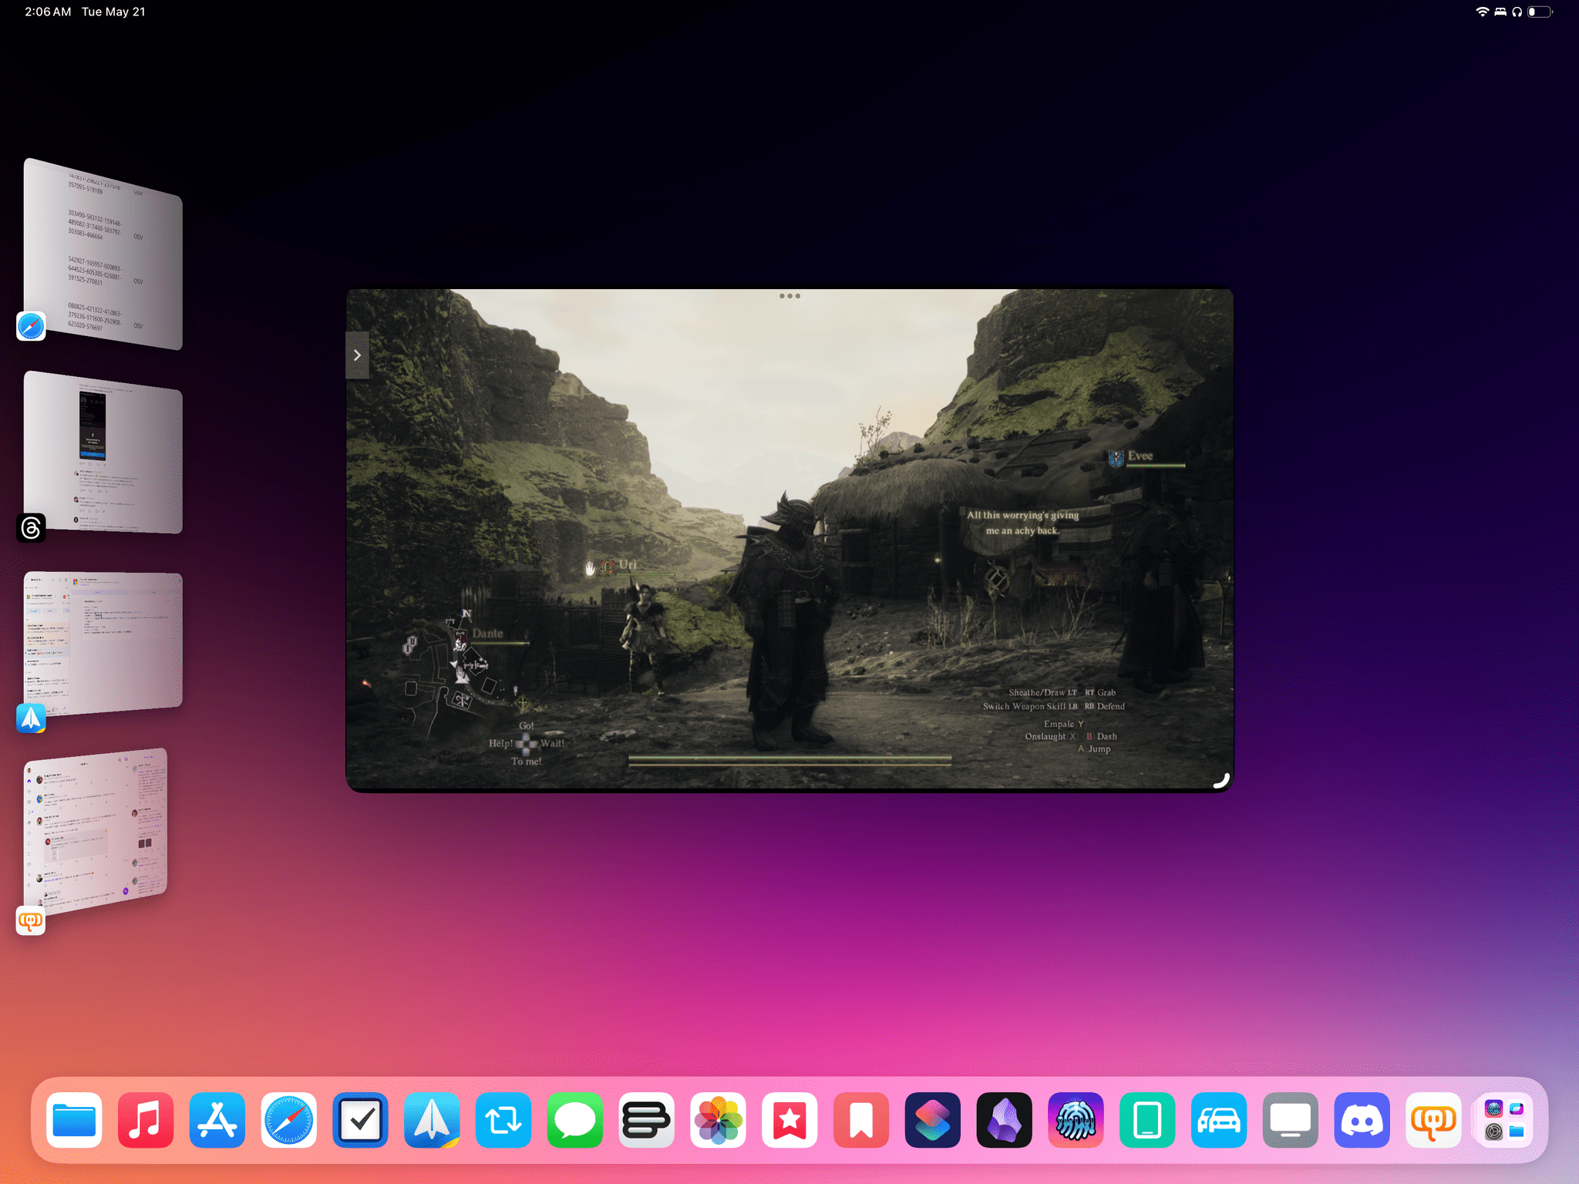Open Safari from the dock

(289, 1120)
